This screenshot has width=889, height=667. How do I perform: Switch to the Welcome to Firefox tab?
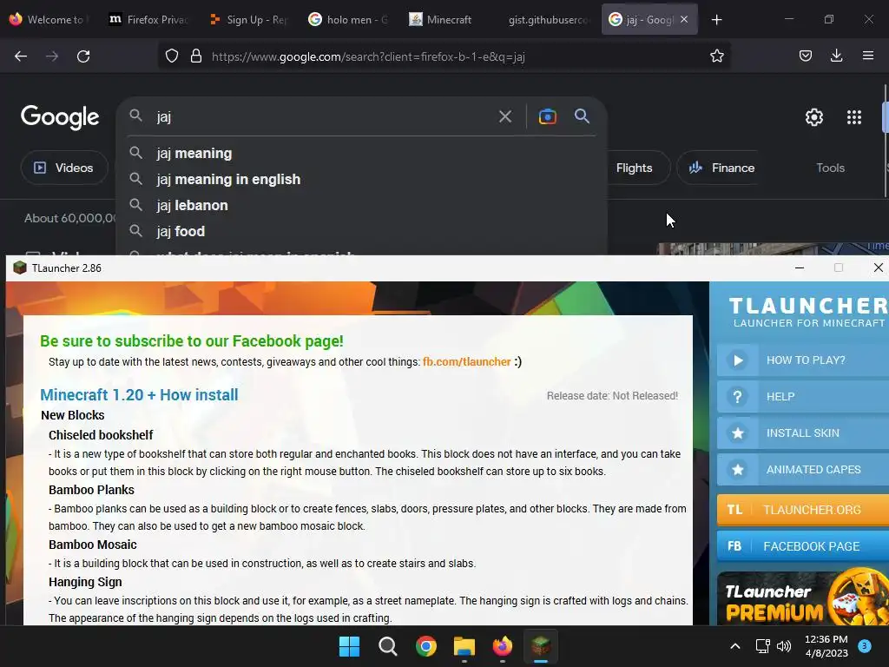coord(49,20)
